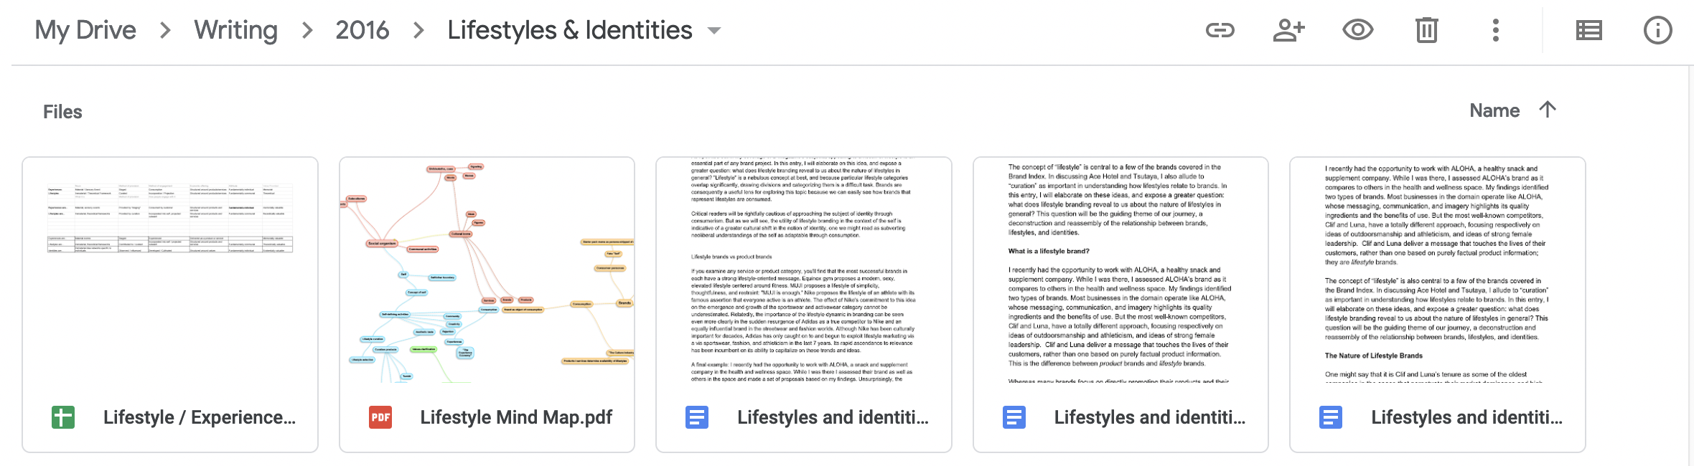The image size is (1694, 466).
Task: Click the get shareable link icon
Action: click(x=1220, y=30)
